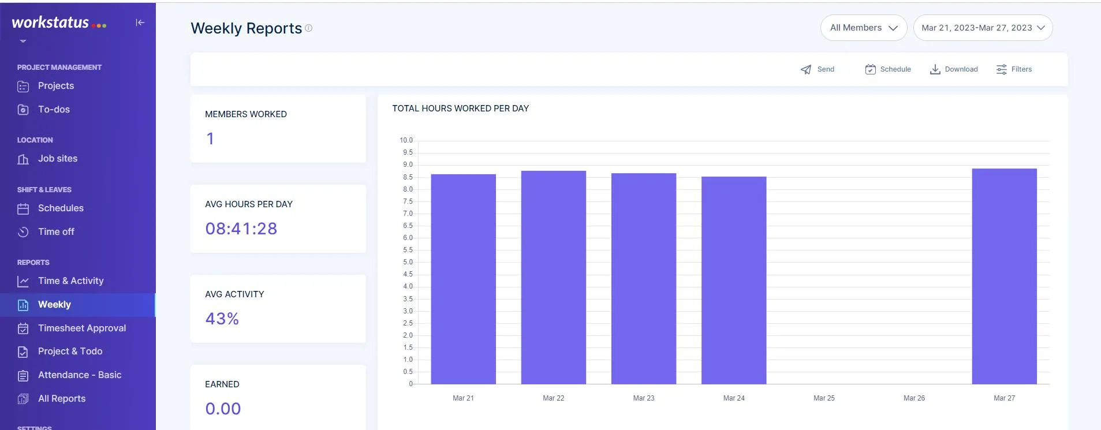Click the Mar 21 bar in chart
The image size is (1101, 430).
click(x=463, y=279)
